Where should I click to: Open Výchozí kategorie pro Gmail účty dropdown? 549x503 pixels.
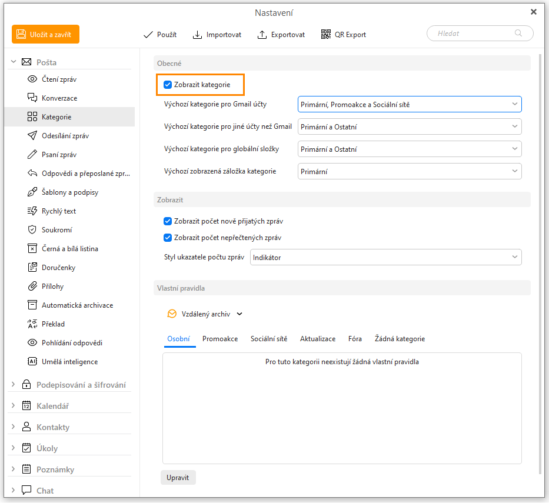coord(410,105)
